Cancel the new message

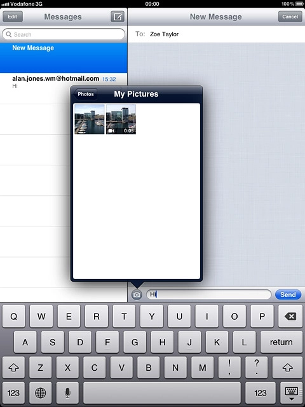click(290, 17)
